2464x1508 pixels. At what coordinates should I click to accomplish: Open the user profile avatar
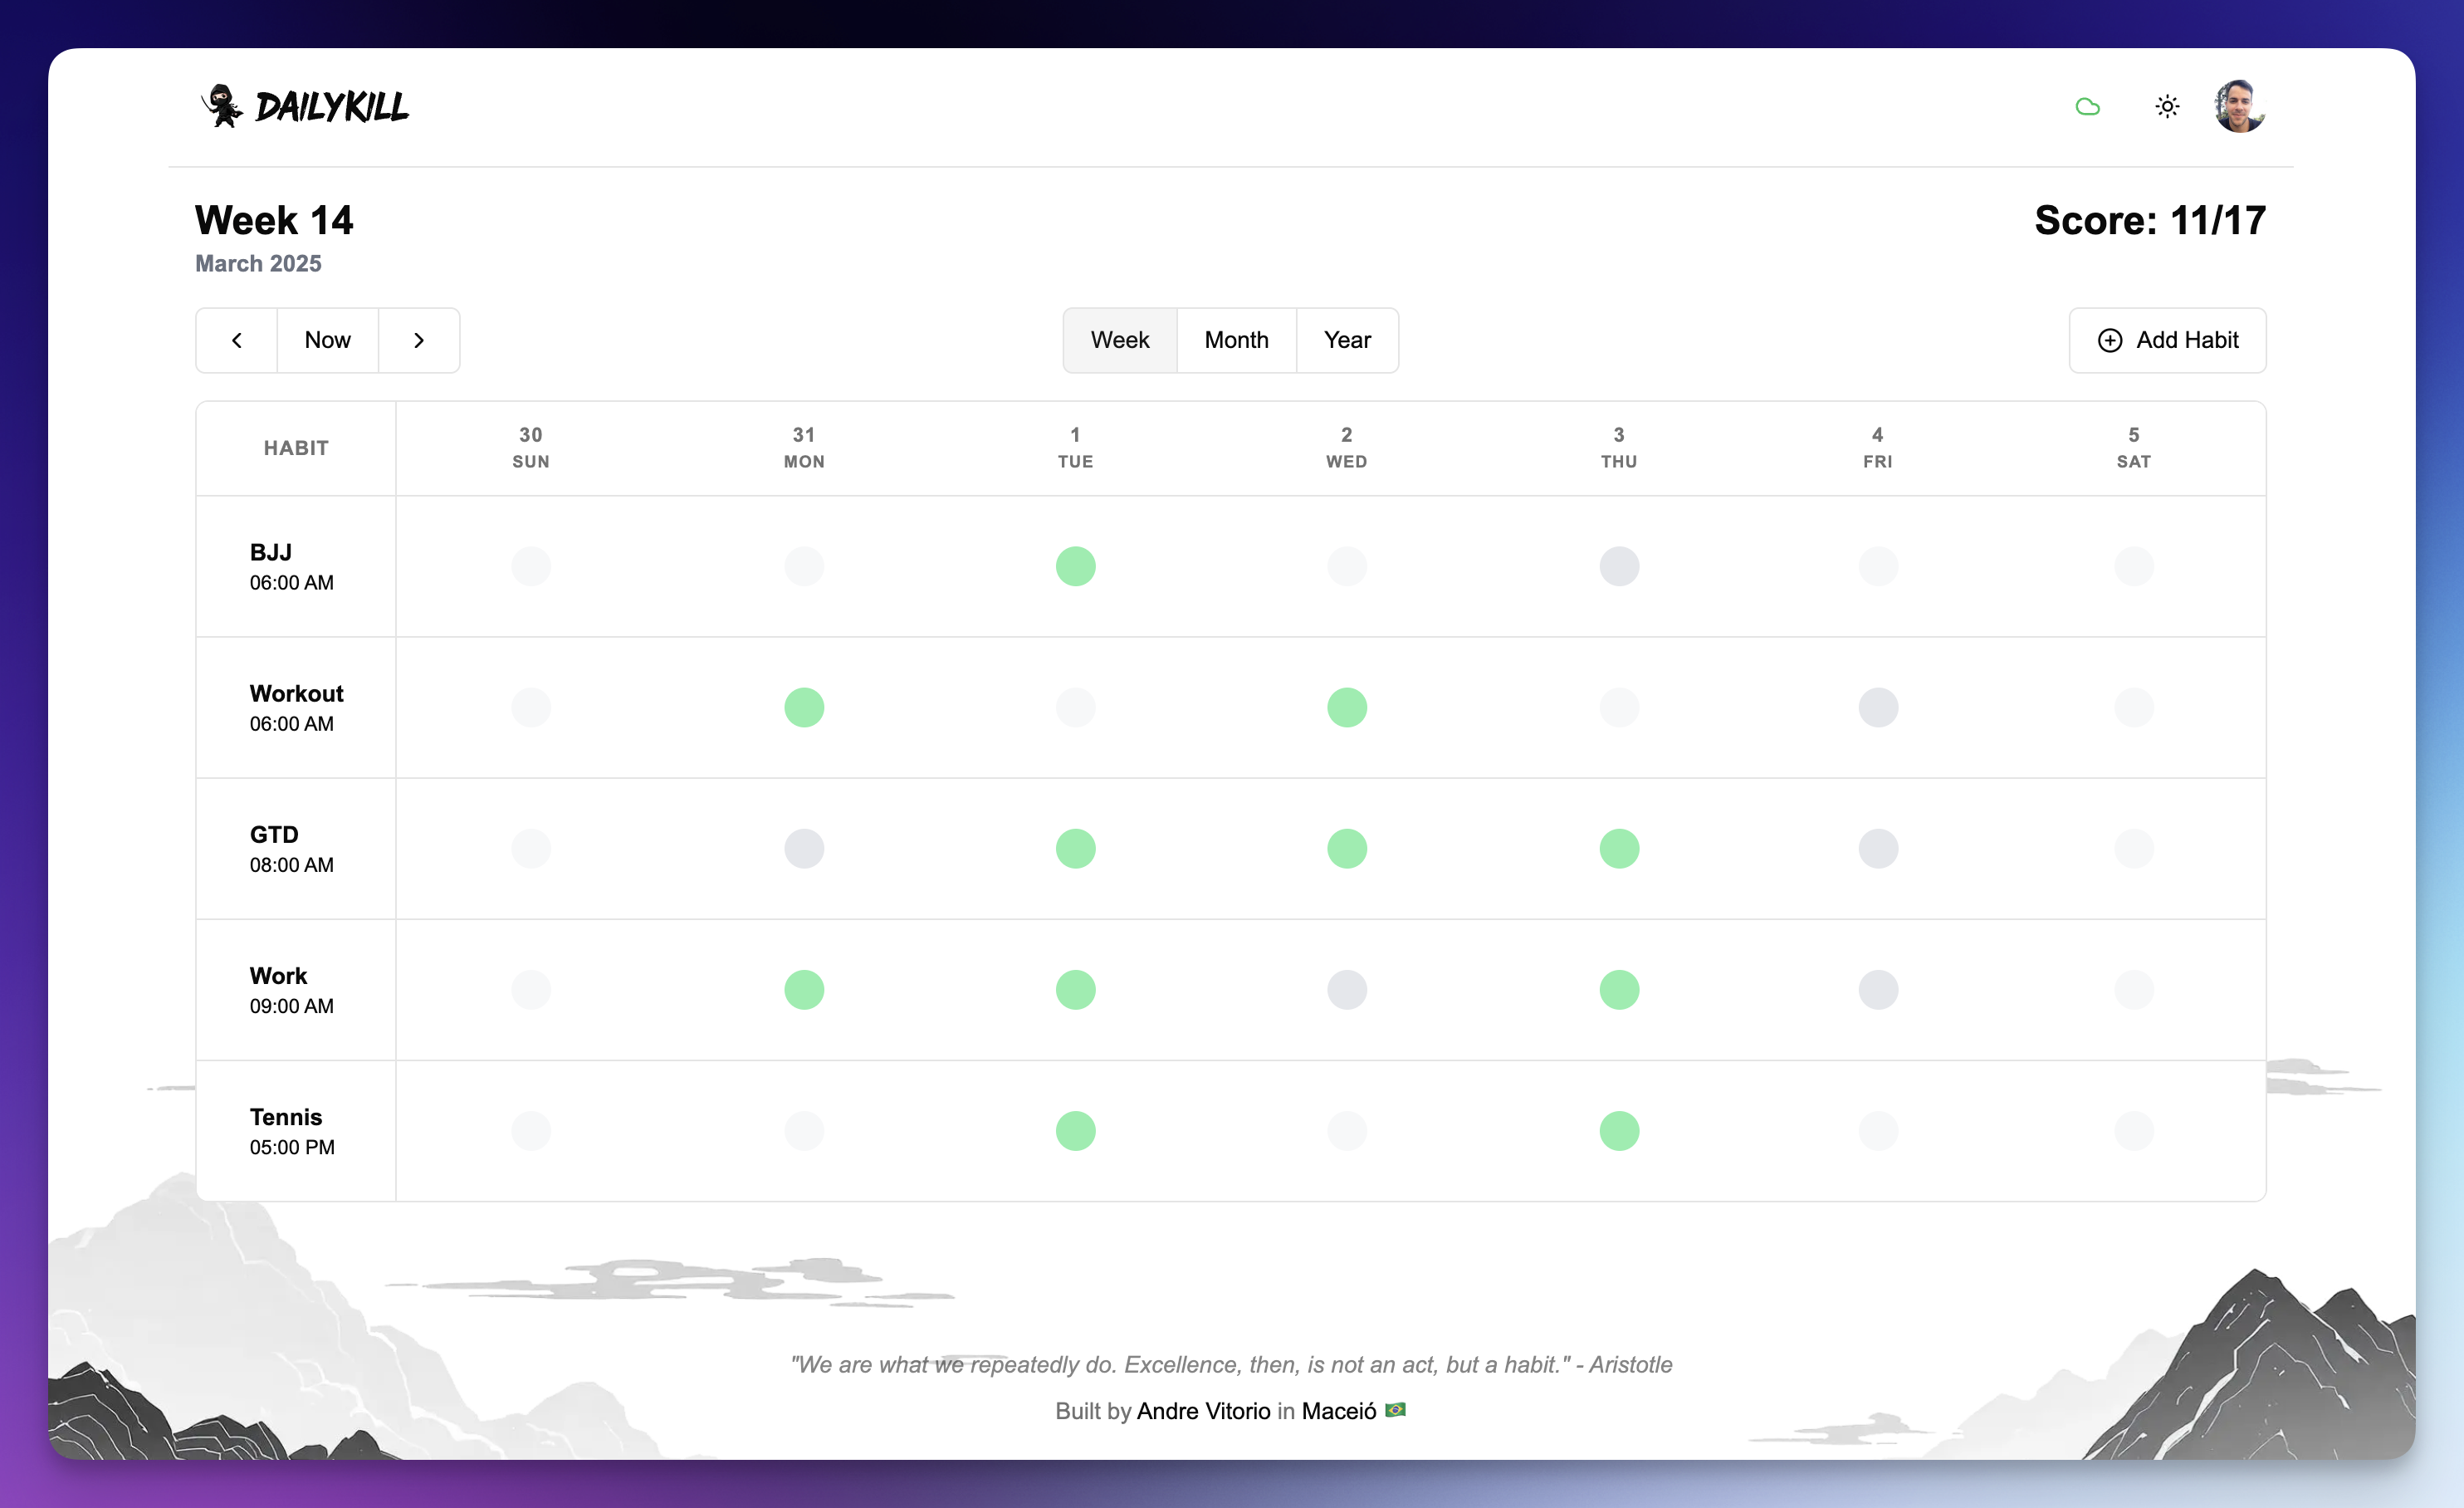[x=2239, y=107]
